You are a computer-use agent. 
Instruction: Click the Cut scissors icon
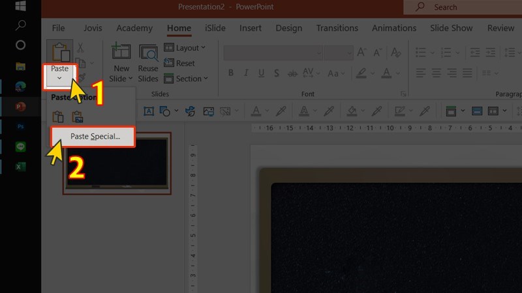(80, 48)
